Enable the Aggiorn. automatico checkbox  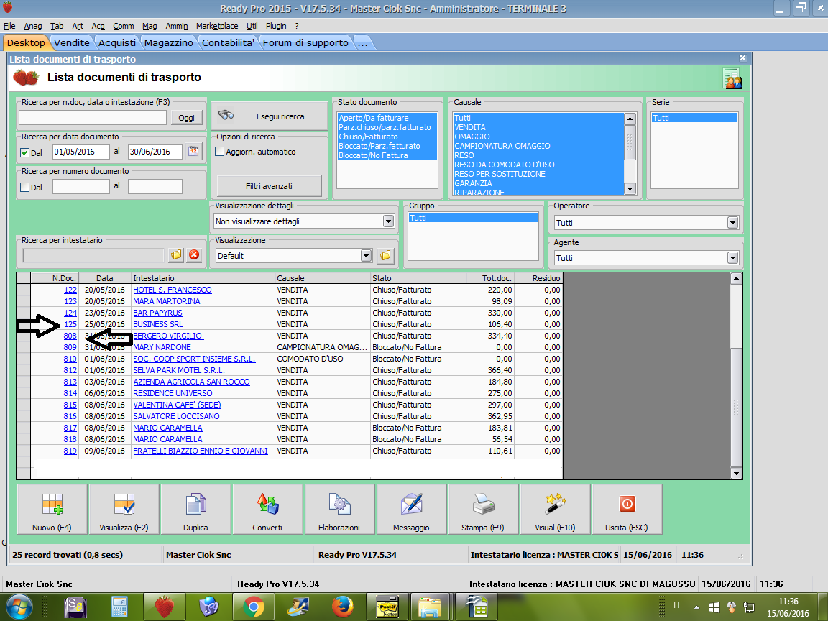click(x=220, y=152)
